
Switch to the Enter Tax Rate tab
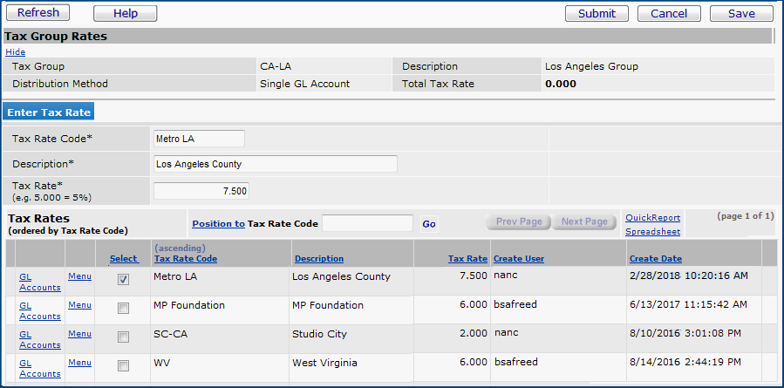point(48,112)
